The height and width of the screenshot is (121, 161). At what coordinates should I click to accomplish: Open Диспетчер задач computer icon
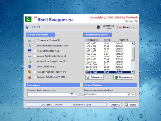pos(98,27)
